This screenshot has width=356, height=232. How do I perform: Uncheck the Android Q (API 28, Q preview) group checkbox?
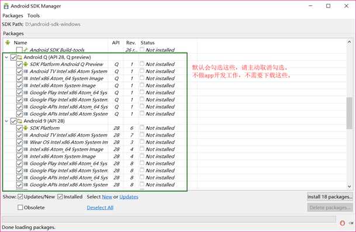pos(13,57)
